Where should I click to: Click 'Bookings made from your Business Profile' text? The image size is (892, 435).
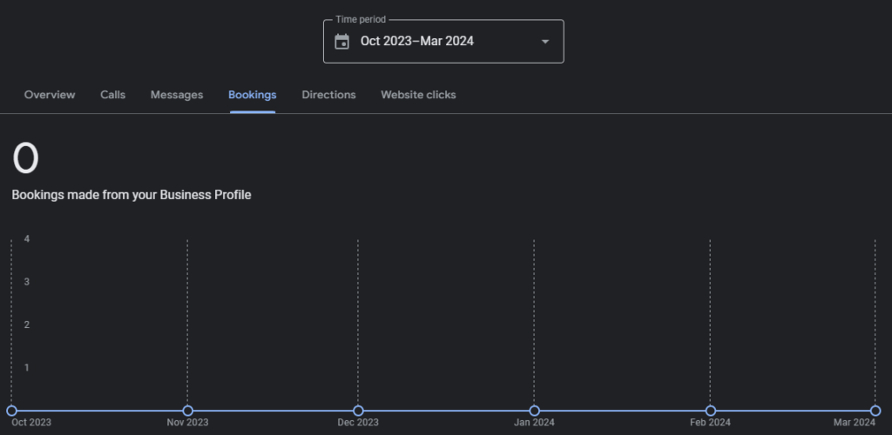(132, 195)
